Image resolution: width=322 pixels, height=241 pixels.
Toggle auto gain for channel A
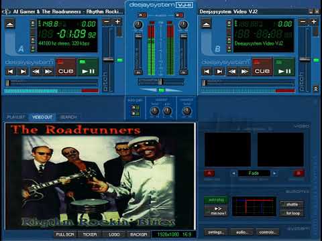click(136, 108)
